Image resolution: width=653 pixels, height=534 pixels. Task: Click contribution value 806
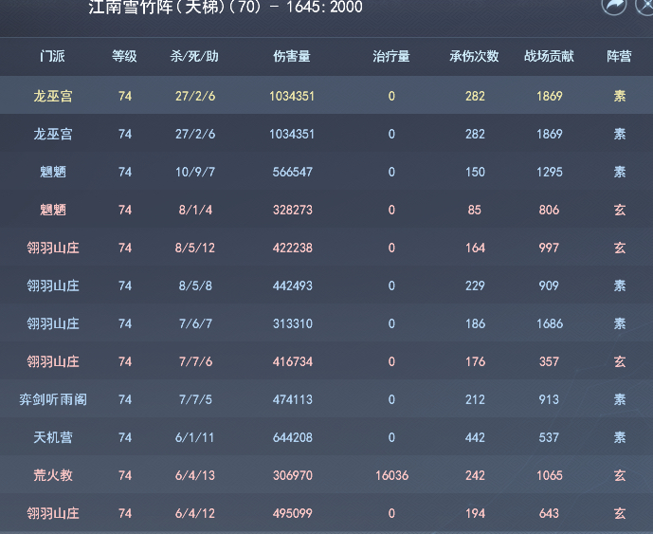(x=549, y=211)
